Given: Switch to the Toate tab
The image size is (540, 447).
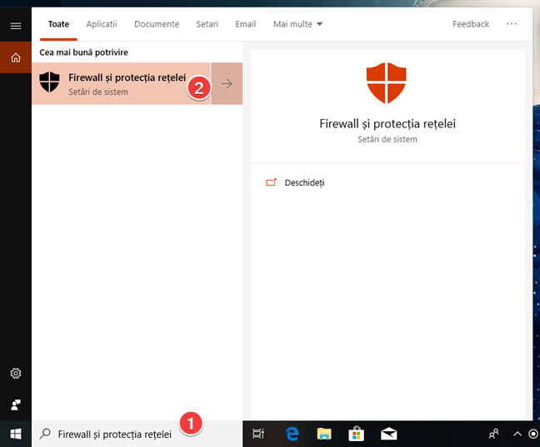Looking at the screenshot, I should [x=58, y=24].
